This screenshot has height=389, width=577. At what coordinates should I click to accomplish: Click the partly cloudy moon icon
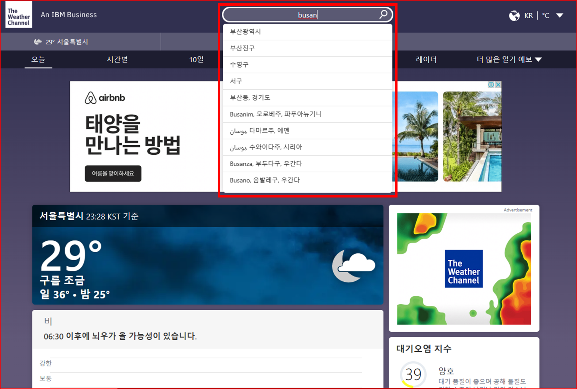pos(354,266)
